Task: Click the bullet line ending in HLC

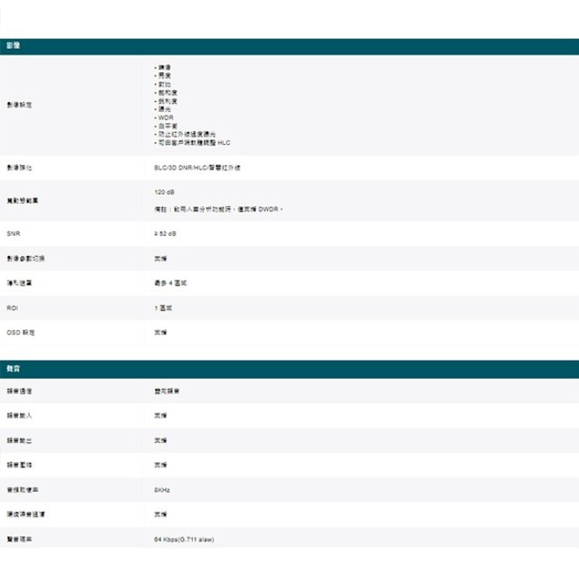Action: point(191,142)
